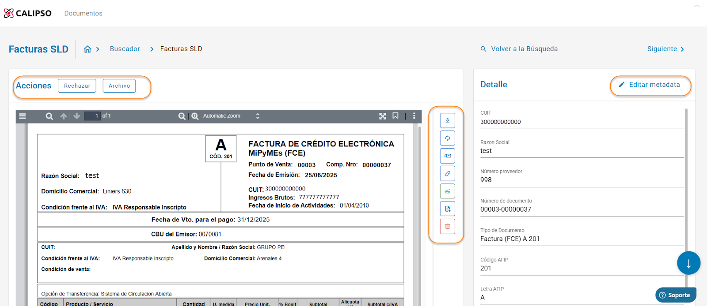This screenshot has height=306, width=707.
Task: Click the 'Fecha de Emisión' date 25/06/2025
Action: pyautogui.click(x=321, y=175)
